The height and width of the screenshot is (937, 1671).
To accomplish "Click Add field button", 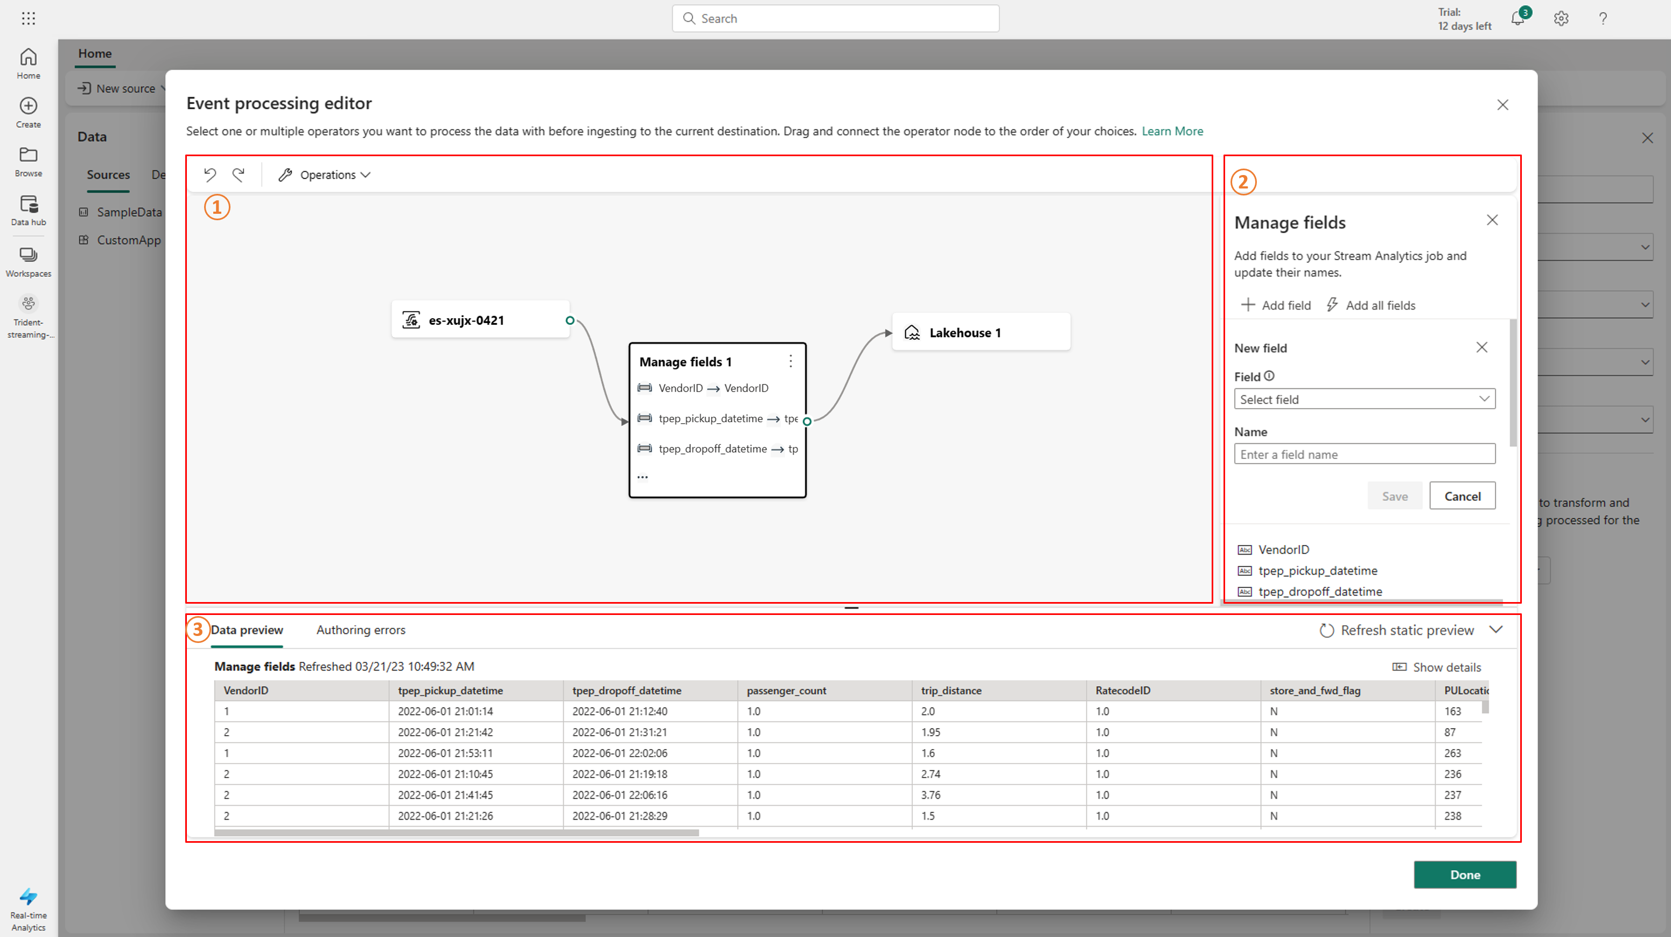I will coord(1275,305).
